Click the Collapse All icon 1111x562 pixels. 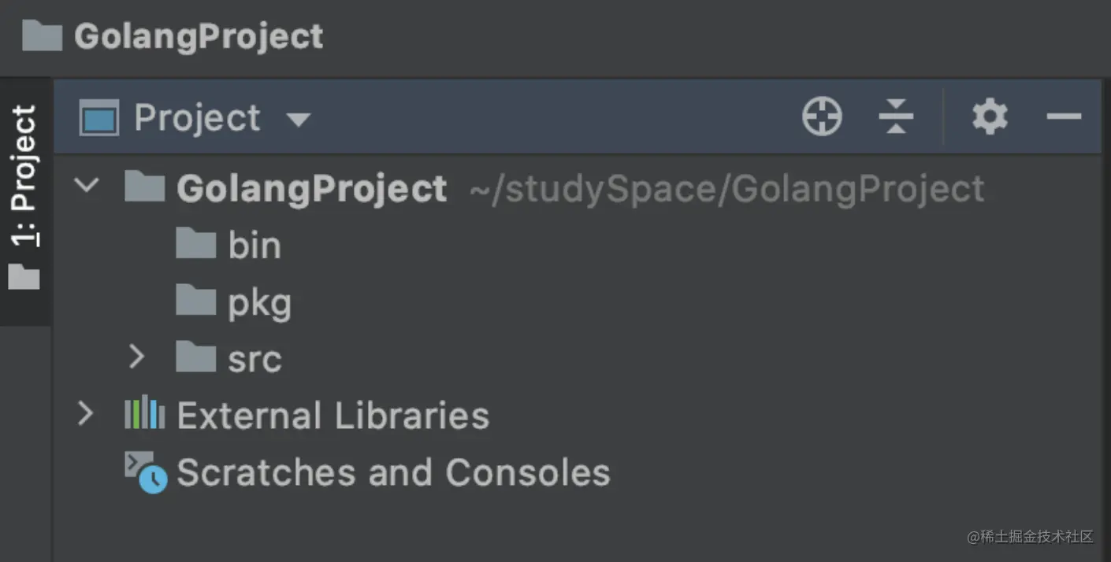pyautogui.click(x=896, y=116)
